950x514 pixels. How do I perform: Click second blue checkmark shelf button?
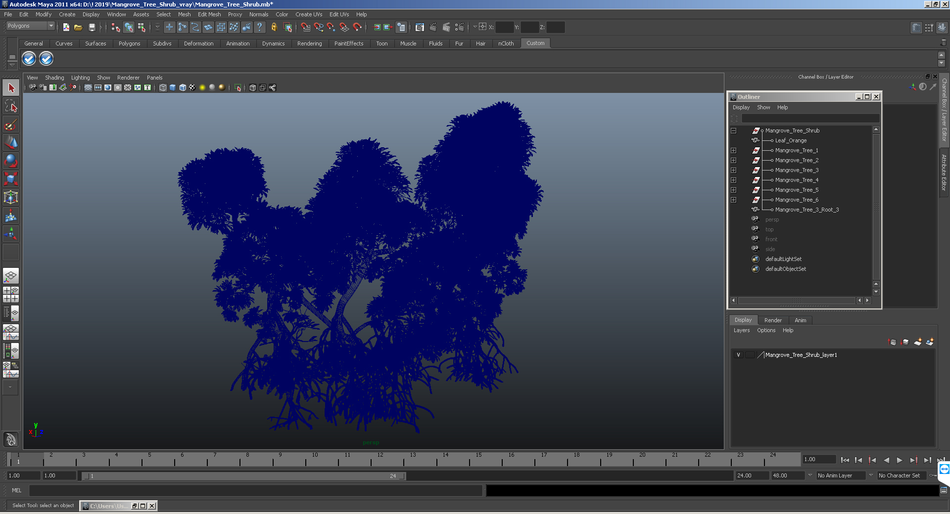46,59
